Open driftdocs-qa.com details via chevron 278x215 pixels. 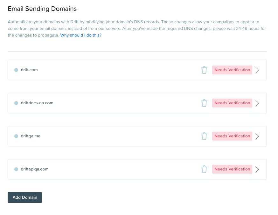click(x=257, y=103)
